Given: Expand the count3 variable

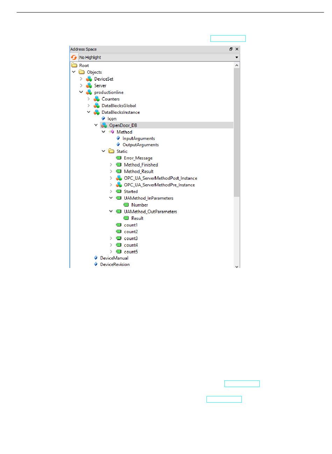Looking at the screenshot, I should tap(111, 238).
